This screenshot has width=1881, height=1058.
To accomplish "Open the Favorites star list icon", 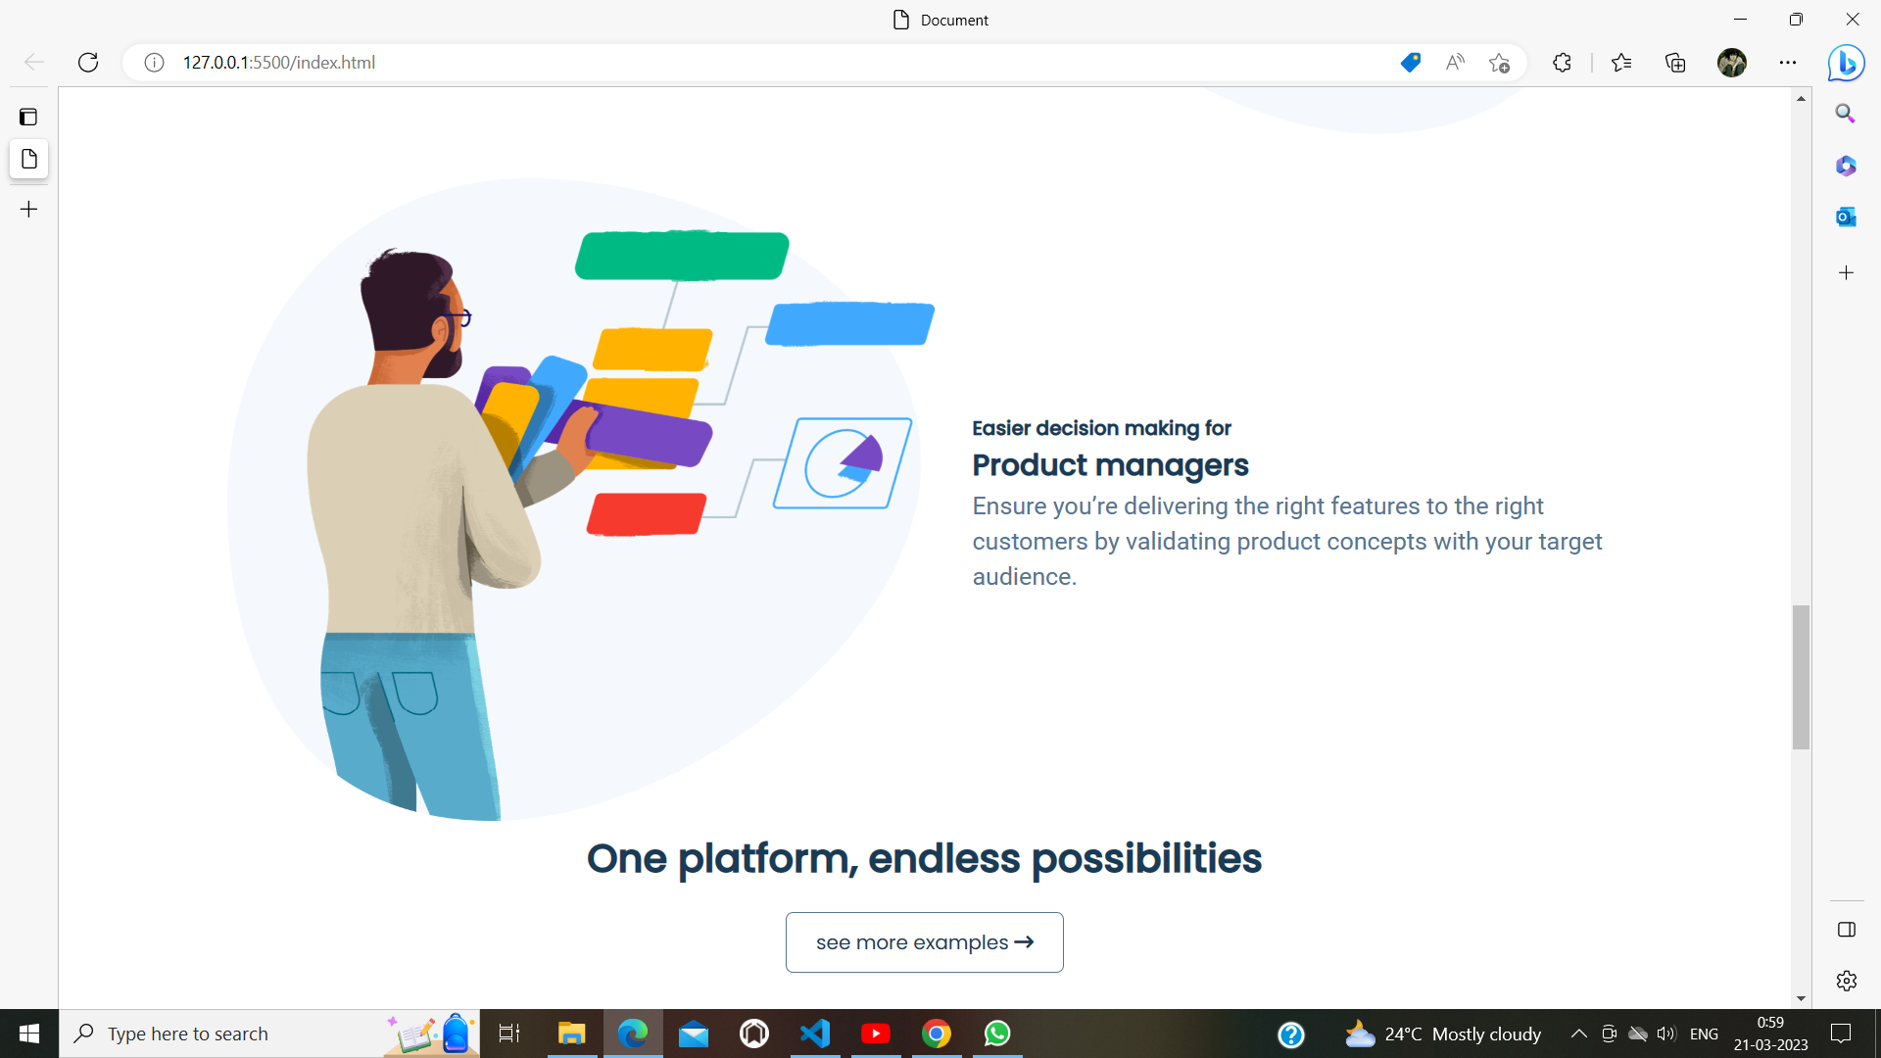I will pyautogui.click(x=1621, y=63).
